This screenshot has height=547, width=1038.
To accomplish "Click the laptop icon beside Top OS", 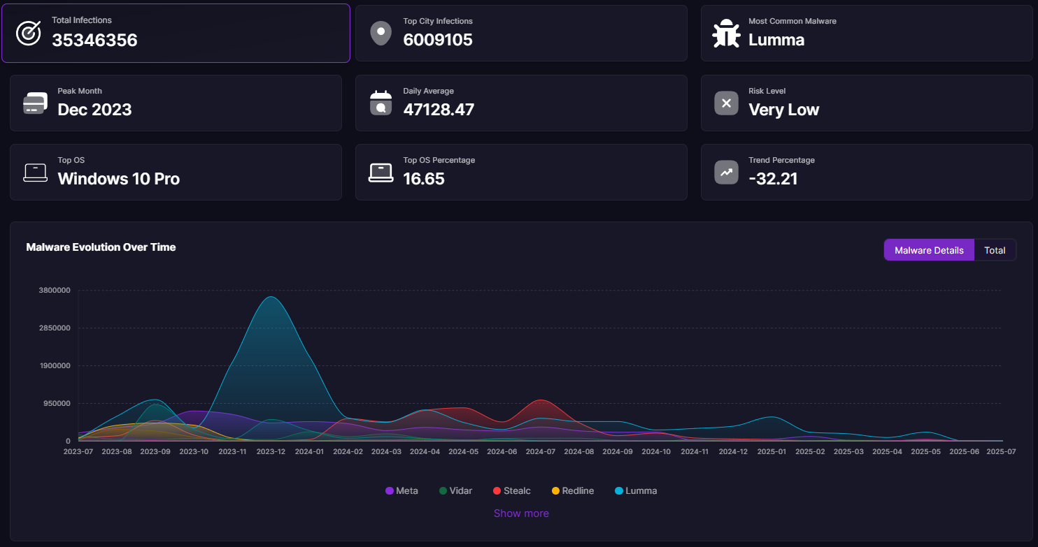I will click(x=35, y=172).
